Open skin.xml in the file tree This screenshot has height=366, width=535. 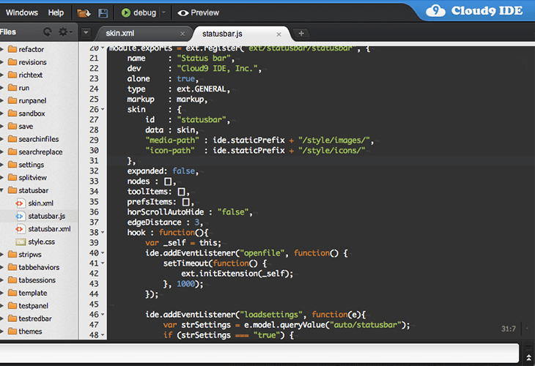point(40,203)
